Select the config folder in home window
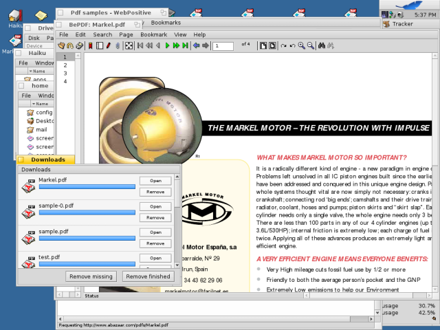Viewport: 440px width, 330px height. pyautogui.click(x=40, y=113)
